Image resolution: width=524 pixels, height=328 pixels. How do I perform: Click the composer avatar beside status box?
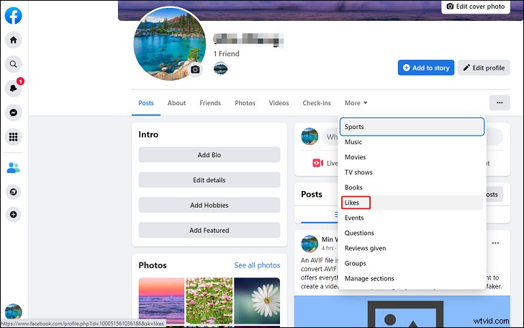(310, 136)
